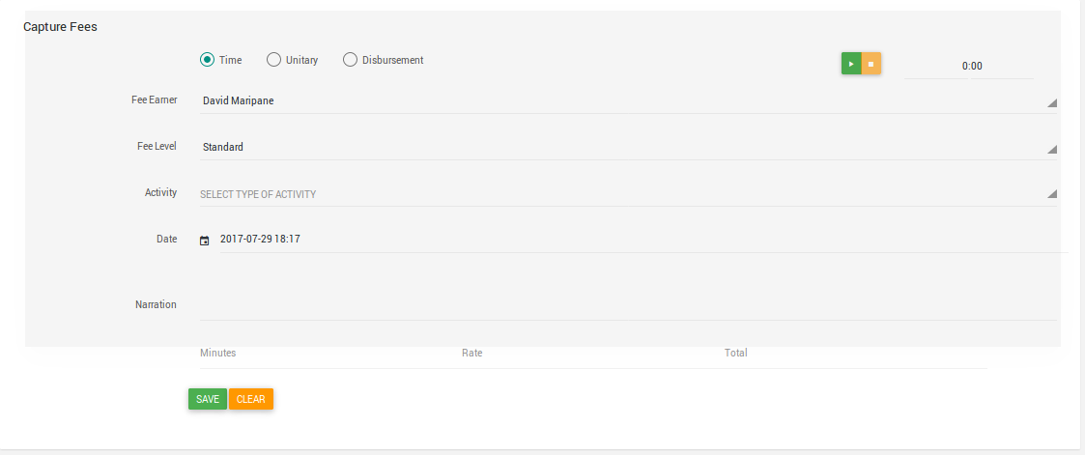
Task: Select the Disbursement fee type
Action: coord(350,60)
